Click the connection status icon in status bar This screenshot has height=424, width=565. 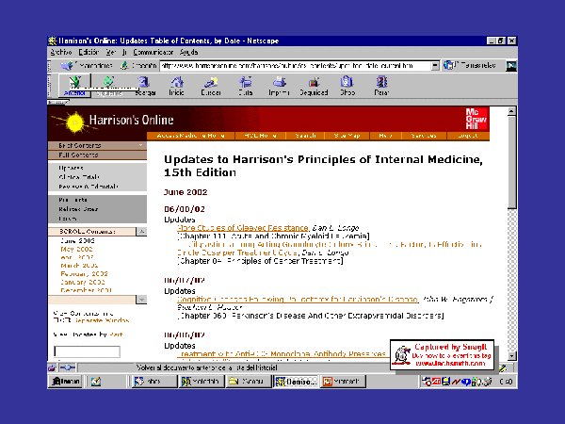pos(68,367)
